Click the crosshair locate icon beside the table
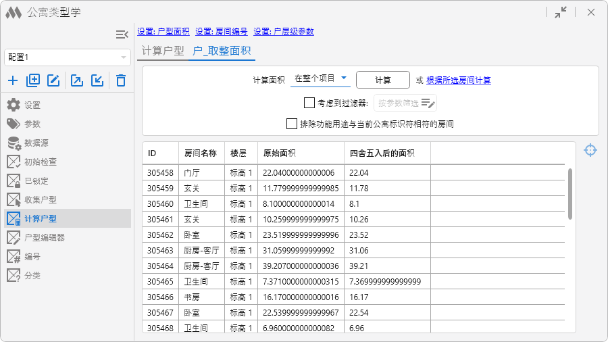 point(590,150)
